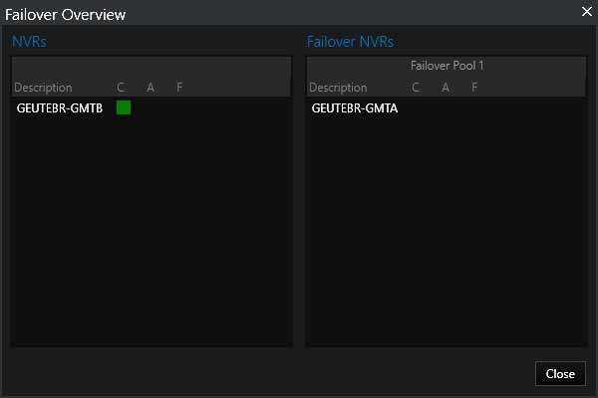Click A column header under Failover Pool 1

click(x=446, y=88)
